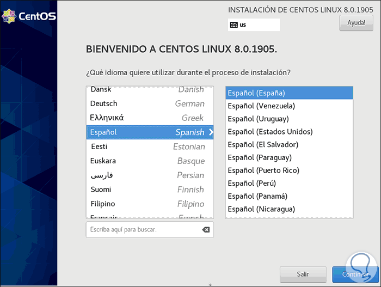Screen dimensions: 381x287
Task: Choose Español (Estados Unidos) locale
Action: tap(289, 132)
